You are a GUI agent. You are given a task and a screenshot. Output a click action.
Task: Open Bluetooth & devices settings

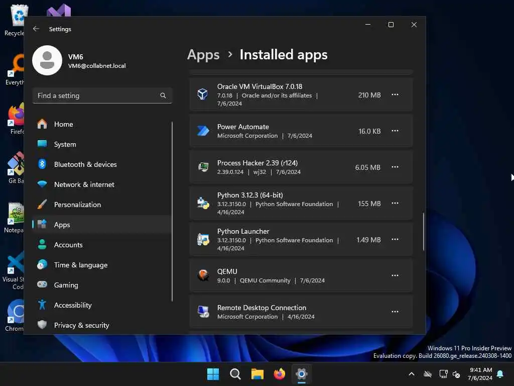[101, 164]
